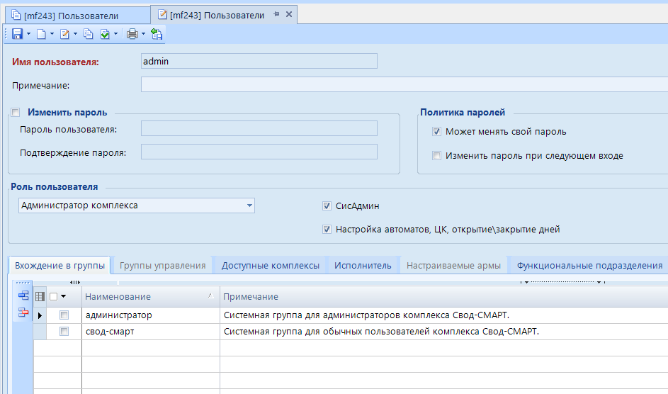Click the stacked-pages icon on first Пользователи tab
Viewport: 668px width, 394px height.
coord(16,16)
